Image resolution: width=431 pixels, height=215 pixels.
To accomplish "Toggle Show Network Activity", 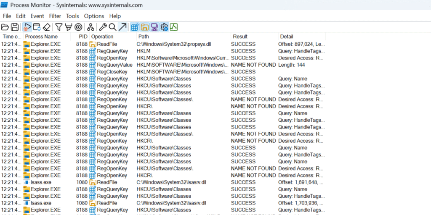I will click(154, 27).
